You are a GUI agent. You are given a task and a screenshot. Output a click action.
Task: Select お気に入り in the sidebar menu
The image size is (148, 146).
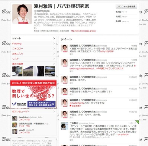(33, 54)
